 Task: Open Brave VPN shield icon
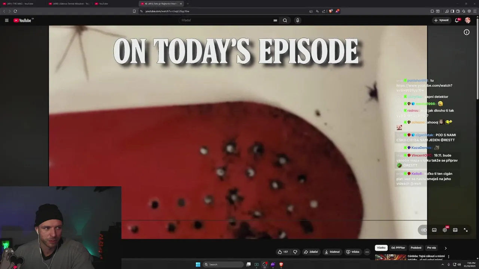pos(469,11)
